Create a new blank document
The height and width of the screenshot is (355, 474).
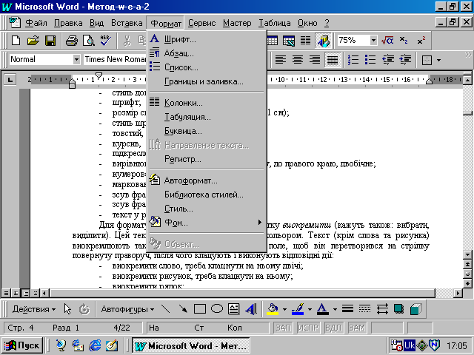point(16,40)
